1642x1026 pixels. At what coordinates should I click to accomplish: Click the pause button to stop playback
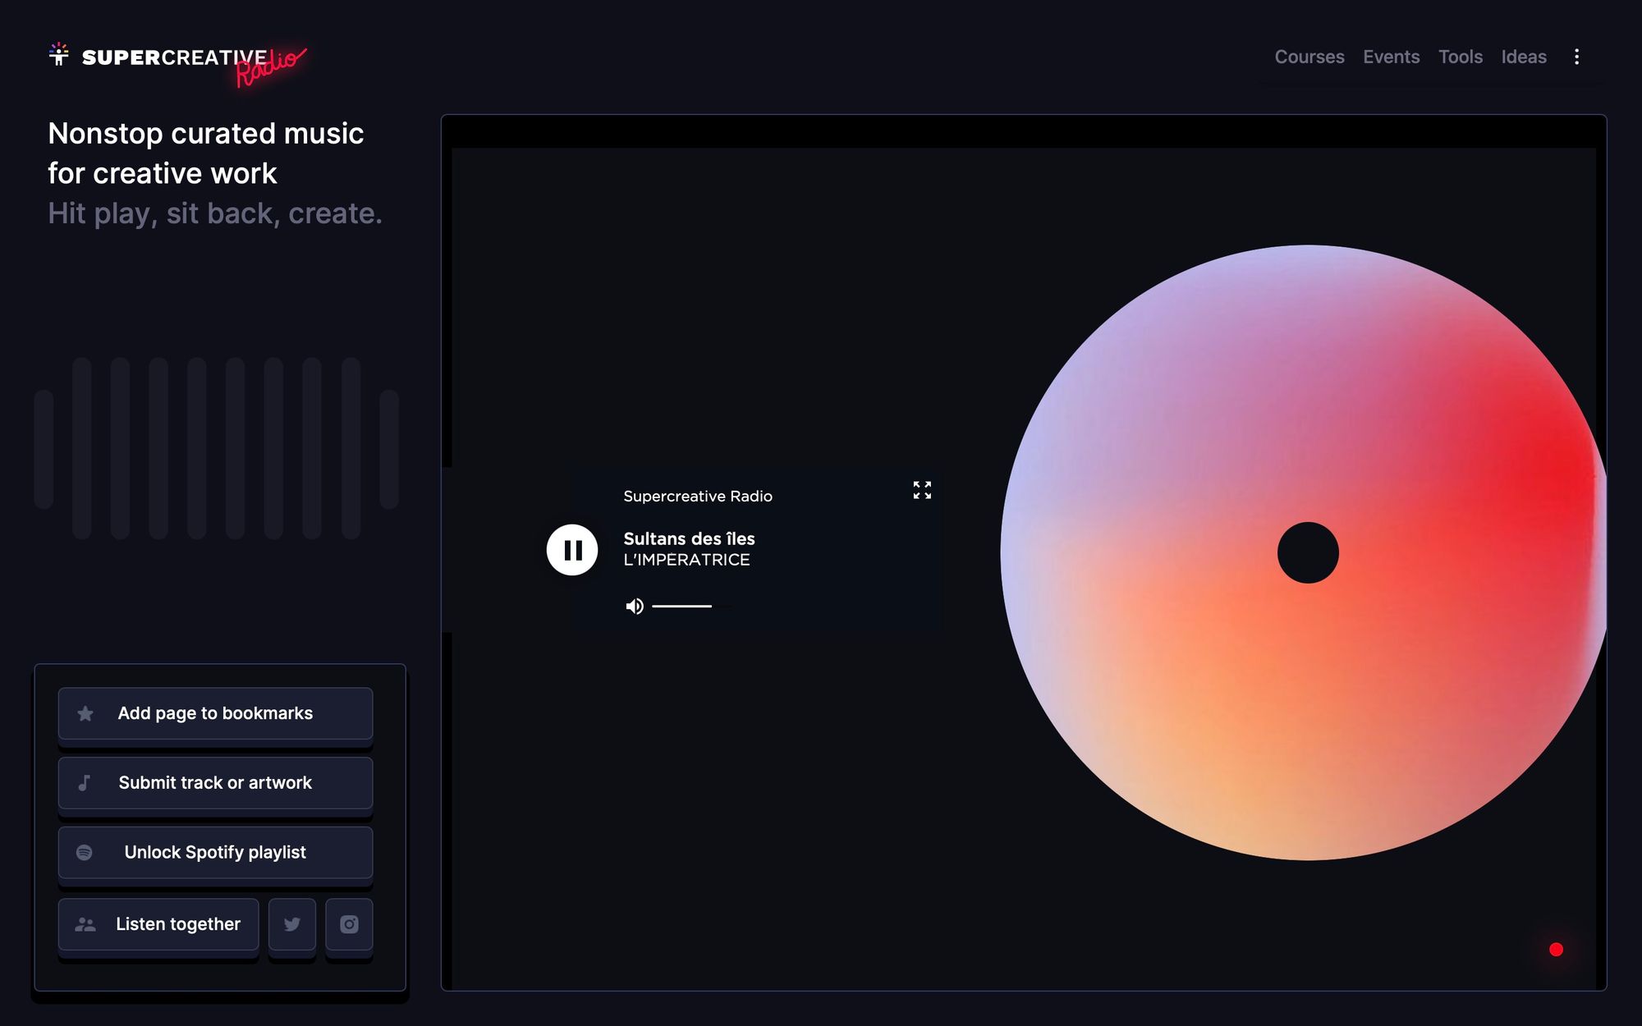[571, 548]
